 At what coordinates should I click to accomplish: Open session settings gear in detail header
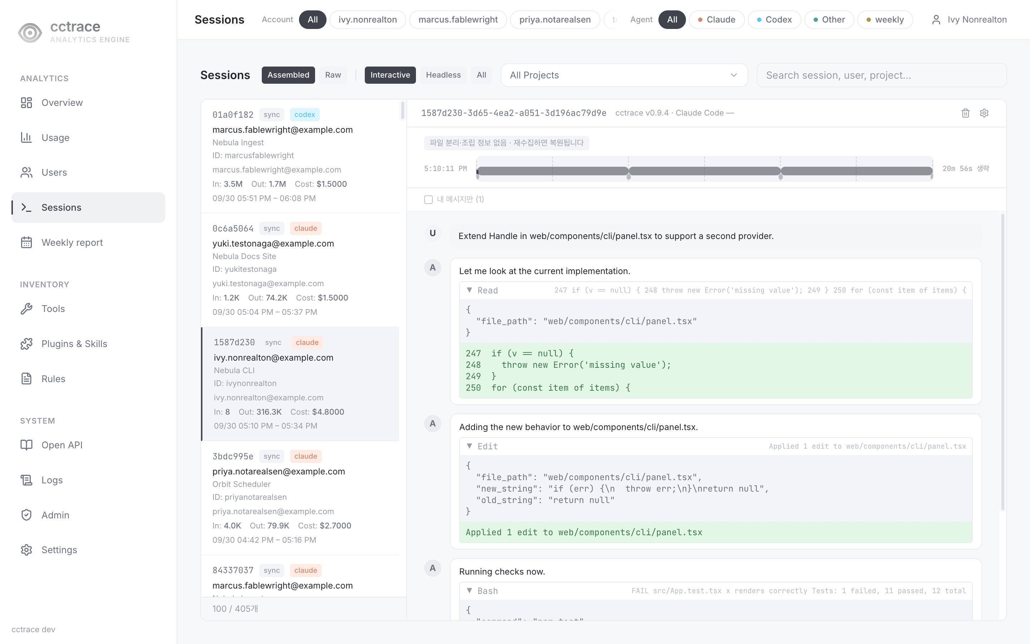pyautogui.click(x=984, y=113)
